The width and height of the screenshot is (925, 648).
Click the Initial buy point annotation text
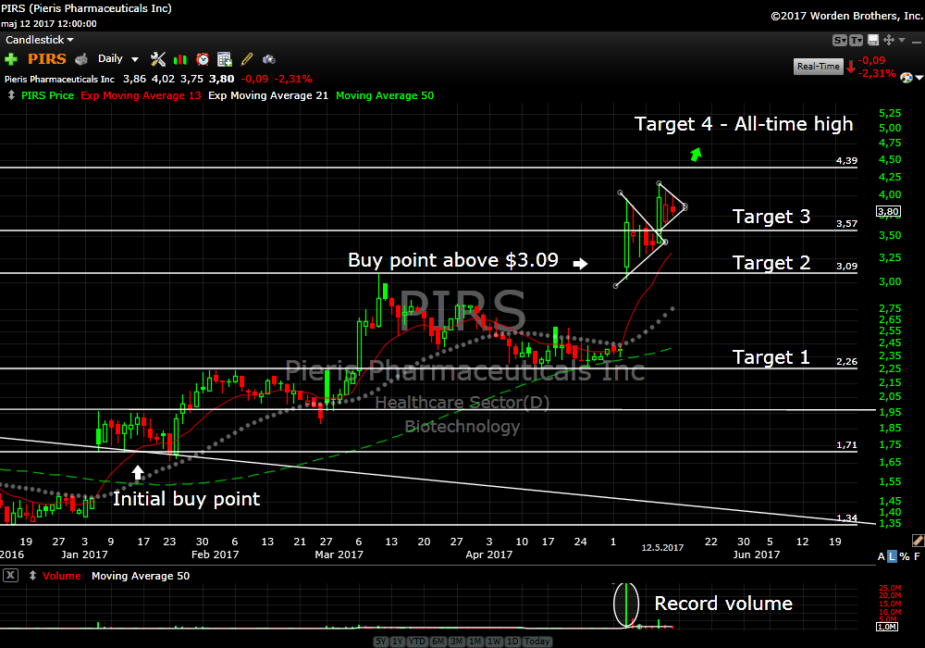[x=187, y=499]
